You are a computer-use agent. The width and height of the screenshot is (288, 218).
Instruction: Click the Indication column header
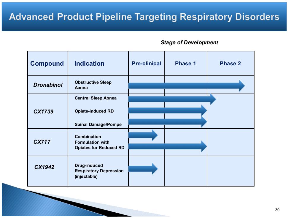click(x=89, y=64)
